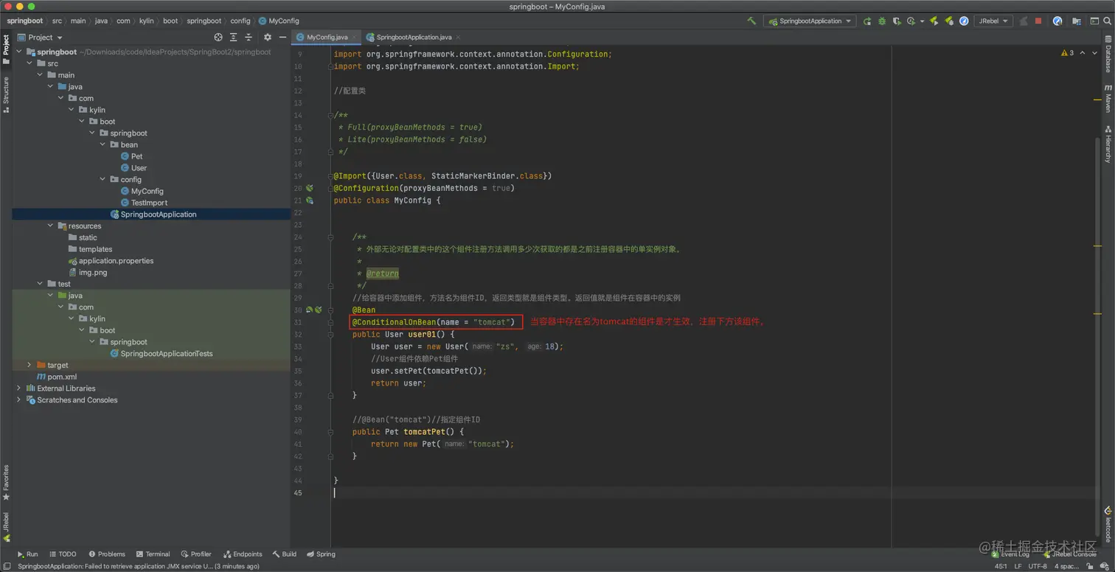Image resolution: width=1115 pixels, height=572 pixels.
Task: Expand the External Libraries node
Action: [18, 388]
